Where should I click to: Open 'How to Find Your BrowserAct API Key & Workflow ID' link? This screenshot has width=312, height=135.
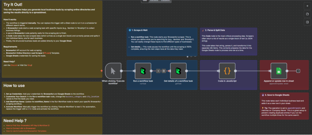pos(28,126)
